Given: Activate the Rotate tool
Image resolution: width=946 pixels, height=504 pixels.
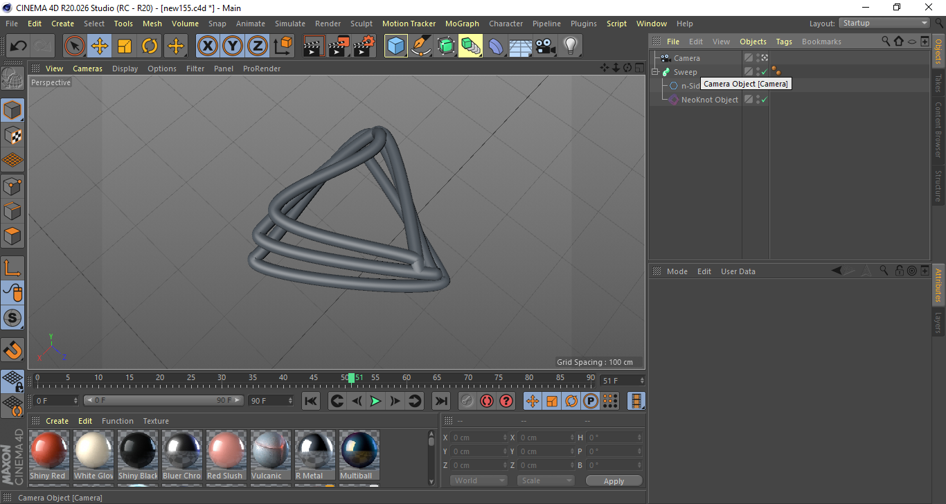Looking at the screenshot, I should pos(150,46).
